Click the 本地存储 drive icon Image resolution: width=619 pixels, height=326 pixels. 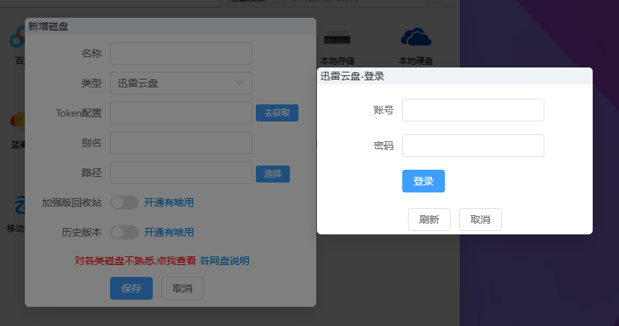click(x=337, y=39)
